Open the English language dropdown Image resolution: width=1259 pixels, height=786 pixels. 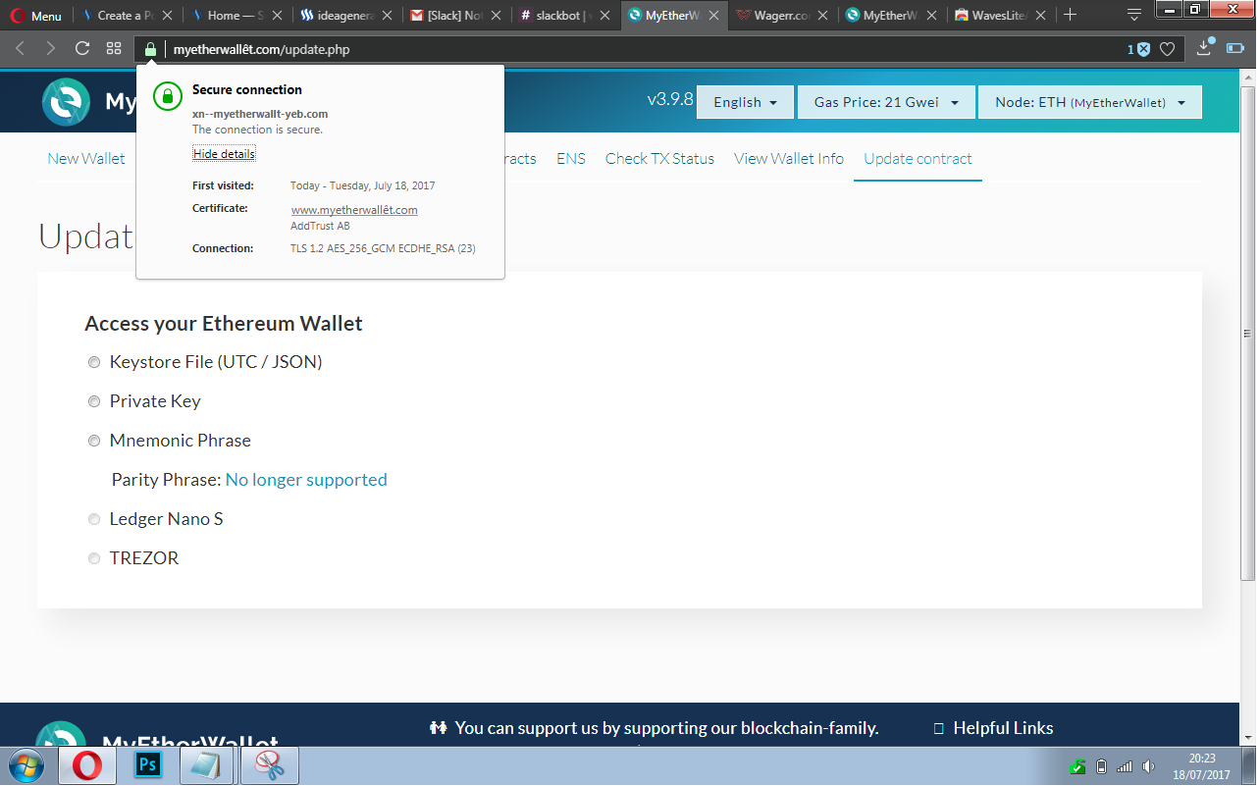click(745, 102)
